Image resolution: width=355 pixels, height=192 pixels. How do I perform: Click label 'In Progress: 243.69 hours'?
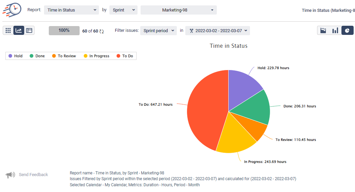[265, 162]
